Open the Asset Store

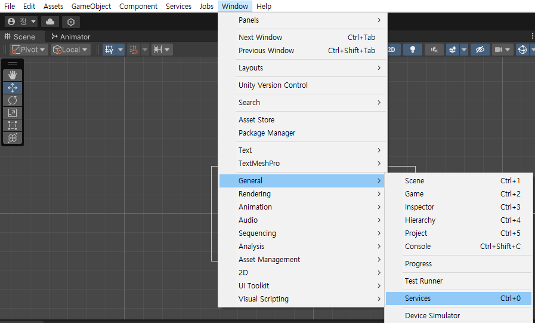point(302,120)
